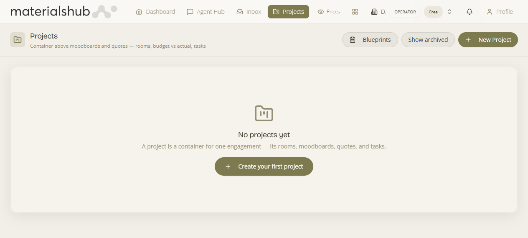Click the OPERATOR role badge

tap(405, 12)
